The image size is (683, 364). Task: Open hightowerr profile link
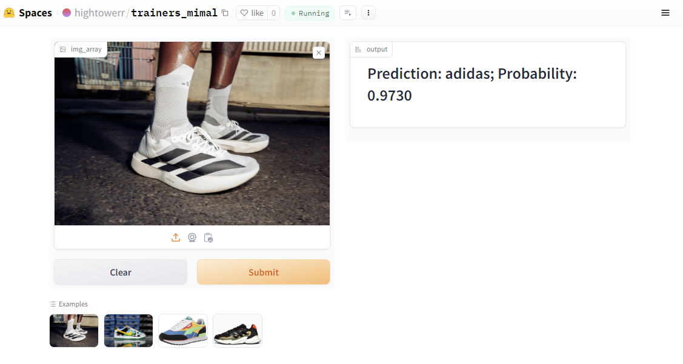(x=99, y=13)
